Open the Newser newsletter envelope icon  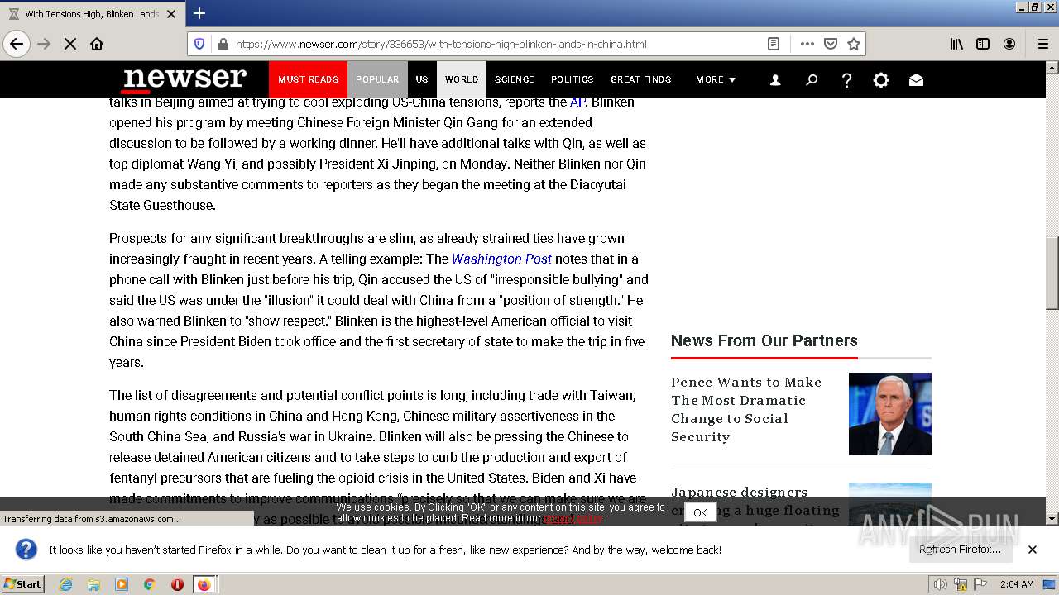[x=916, y=80]
